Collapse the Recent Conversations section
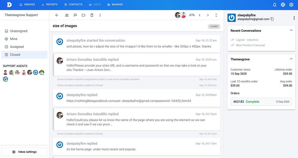Image resolution: width=298 pixels, height=158 pixels. (x=291, y=30)
